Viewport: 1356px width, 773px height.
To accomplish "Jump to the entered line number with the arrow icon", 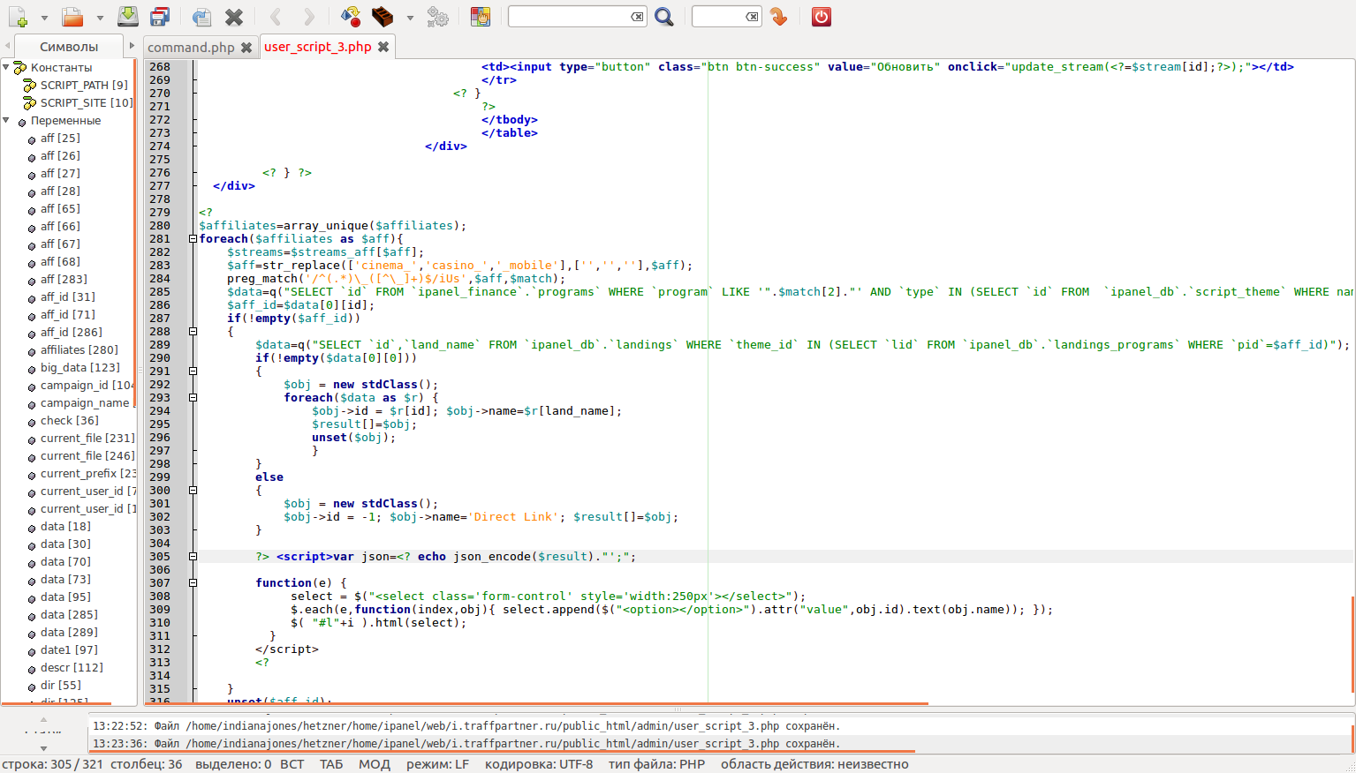I will click(778, 17).
